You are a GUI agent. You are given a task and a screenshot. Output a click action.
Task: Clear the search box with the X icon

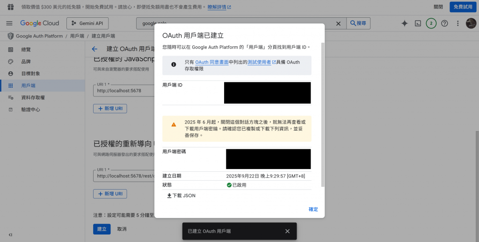tap(338, 23)
